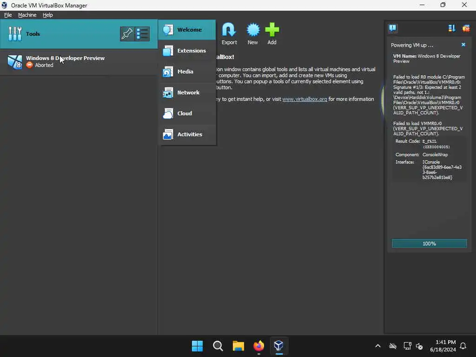Viewport: 476px width, 357px height.
Task: Click the notification sort order icon
Action: point(452,28)
